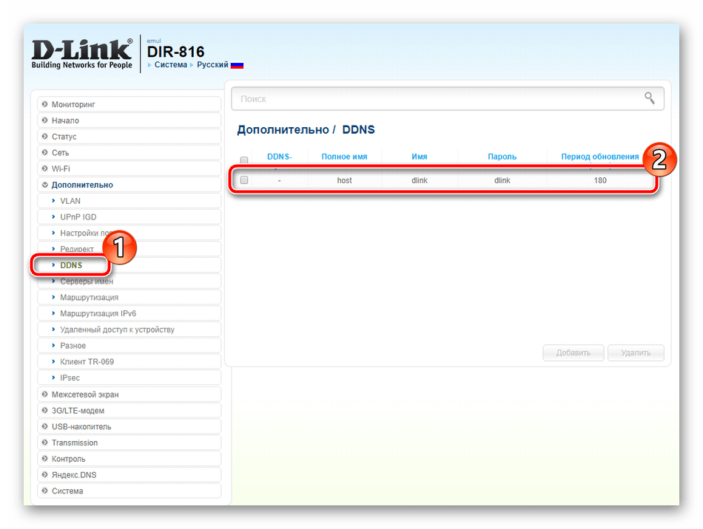The width and height of the screenshot is (703, 529).
Task: Click the DDNS- column header
Action: tap(279, 157)
